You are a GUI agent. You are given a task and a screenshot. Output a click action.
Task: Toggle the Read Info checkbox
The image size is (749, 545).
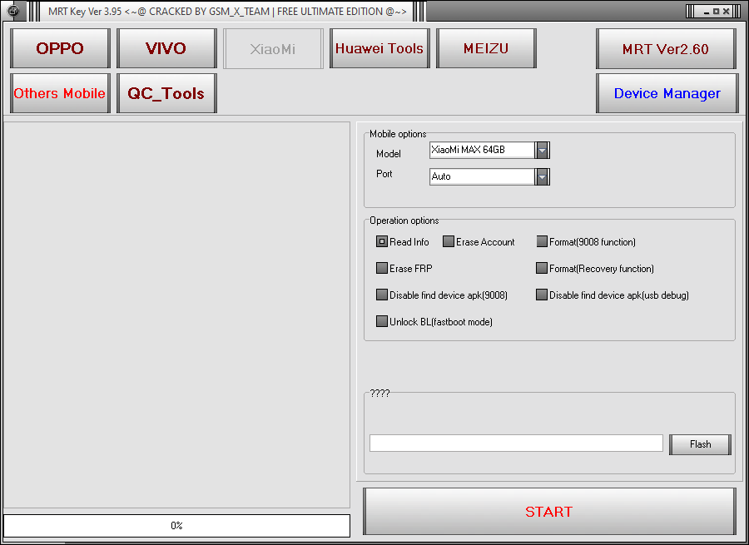tap(382, 242)
